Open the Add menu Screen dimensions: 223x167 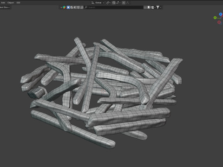coord(3,3)
